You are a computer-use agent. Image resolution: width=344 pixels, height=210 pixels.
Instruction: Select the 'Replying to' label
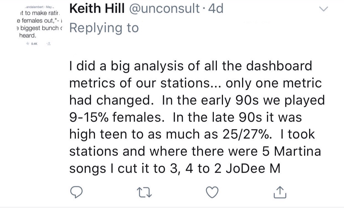104,28
